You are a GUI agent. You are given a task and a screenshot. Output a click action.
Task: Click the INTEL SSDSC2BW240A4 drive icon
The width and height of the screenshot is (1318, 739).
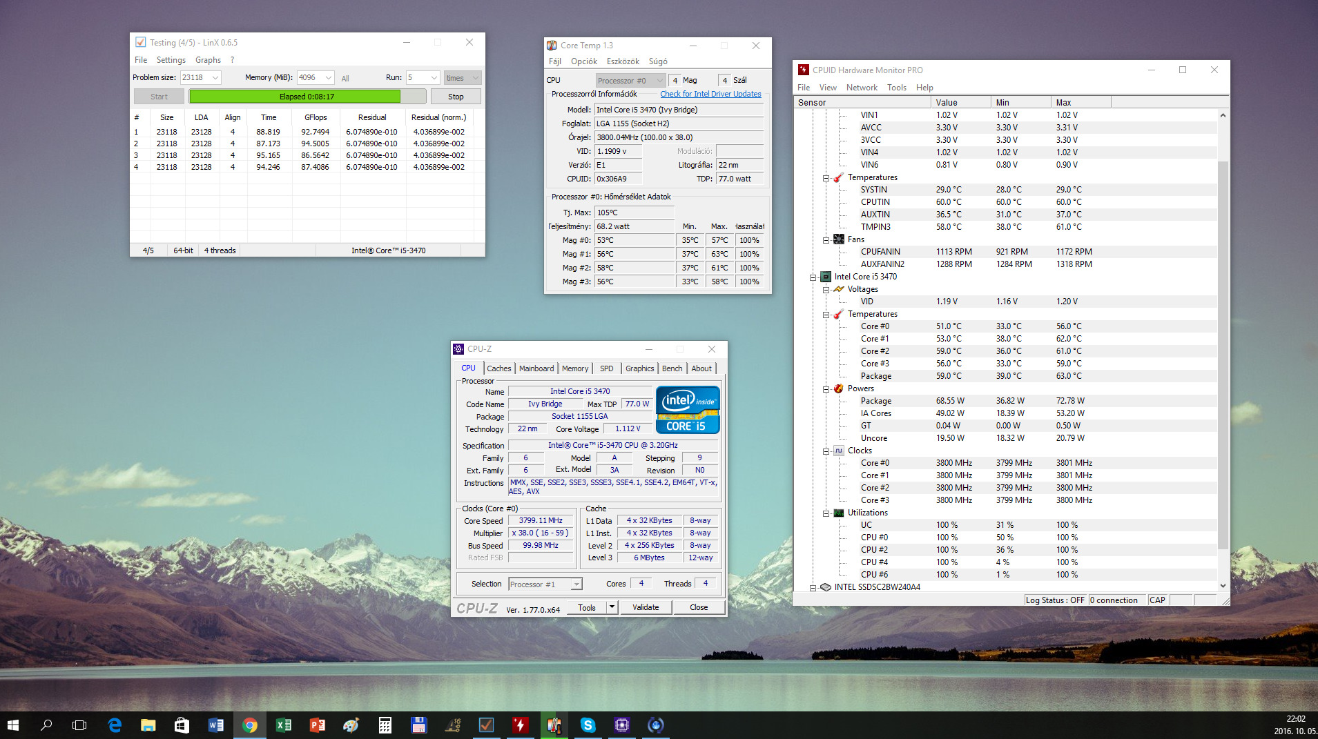pos(825,587)
